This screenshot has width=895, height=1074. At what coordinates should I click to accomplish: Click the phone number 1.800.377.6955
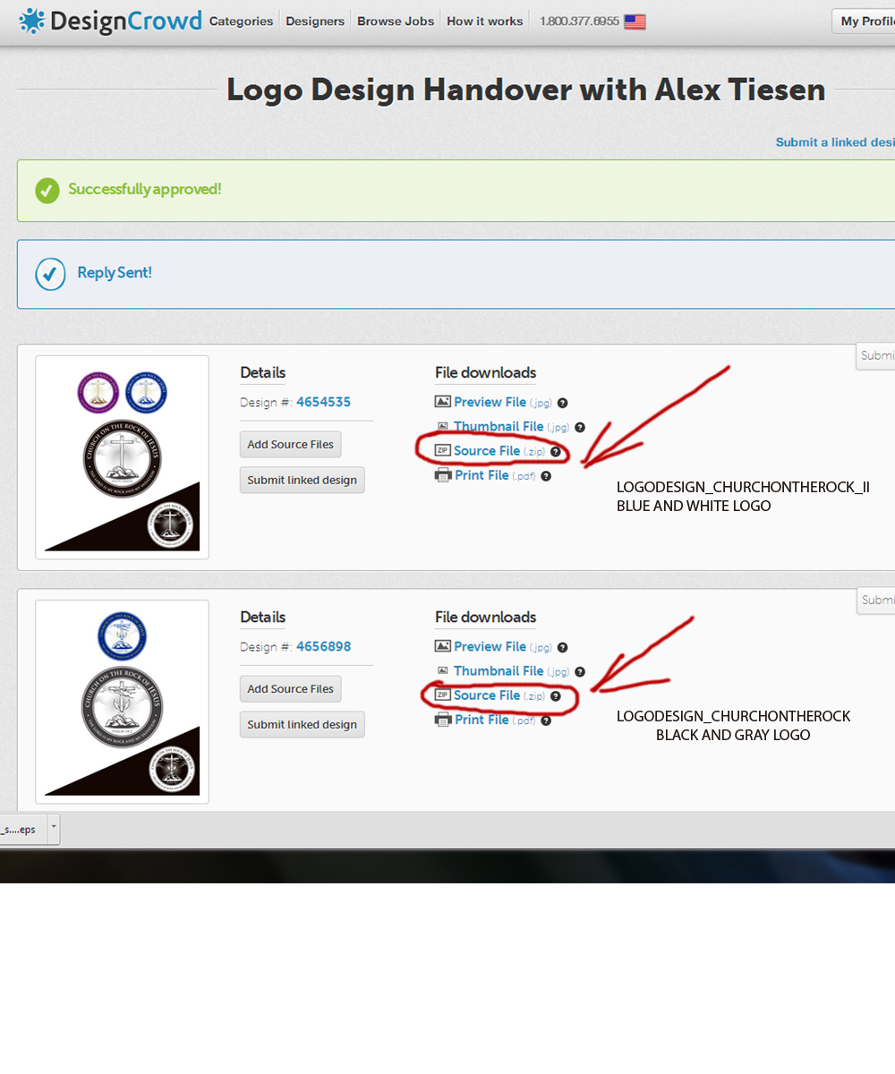click(579, 21)
